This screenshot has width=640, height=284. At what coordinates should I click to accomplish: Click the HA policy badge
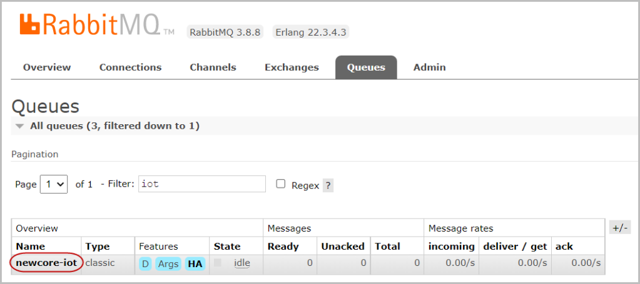point(195,263)
